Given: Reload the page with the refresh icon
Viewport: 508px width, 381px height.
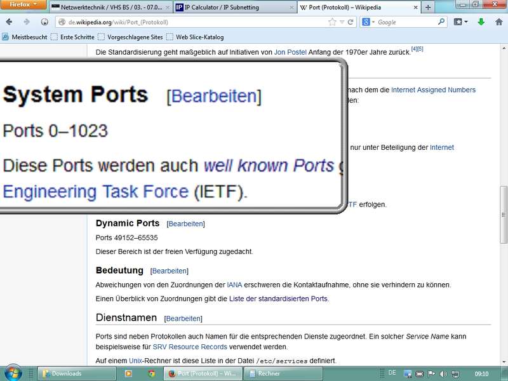Looking at the screenshot, I should coord(351,22).
